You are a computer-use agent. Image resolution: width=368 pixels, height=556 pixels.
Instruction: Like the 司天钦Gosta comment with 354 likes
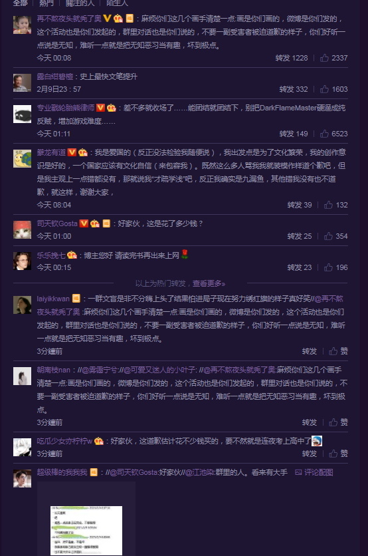point(335,236)
